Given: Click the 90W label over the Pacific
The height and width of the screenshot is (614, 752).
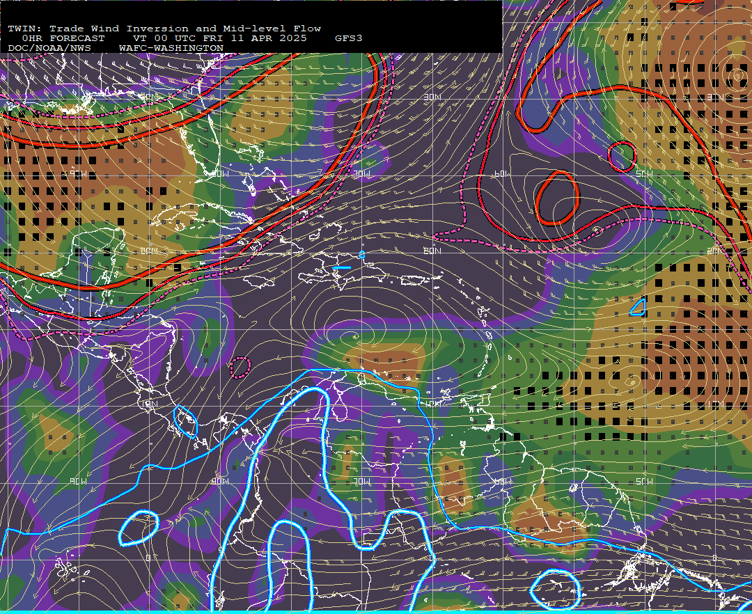Looking at the screenshot, I should [x=78, y=481].
